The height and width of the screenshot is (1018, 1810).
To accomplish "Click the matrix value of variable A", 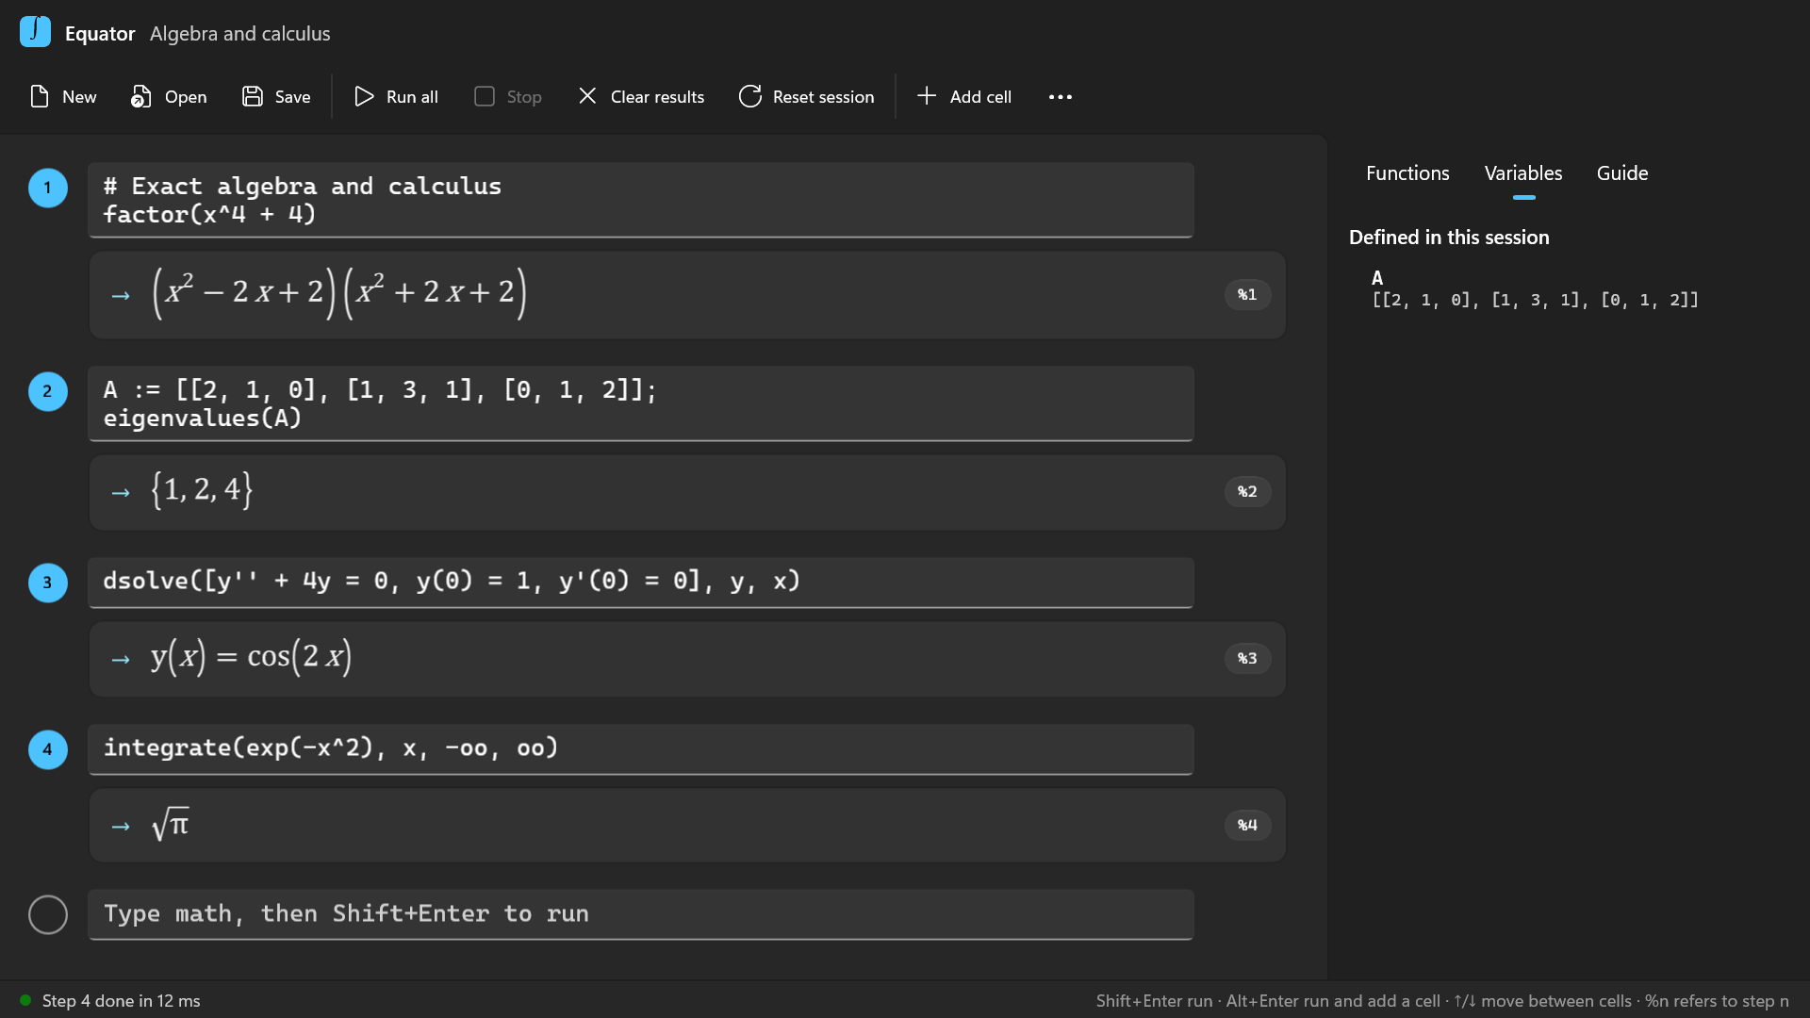I will click(x=1535, y=300).
